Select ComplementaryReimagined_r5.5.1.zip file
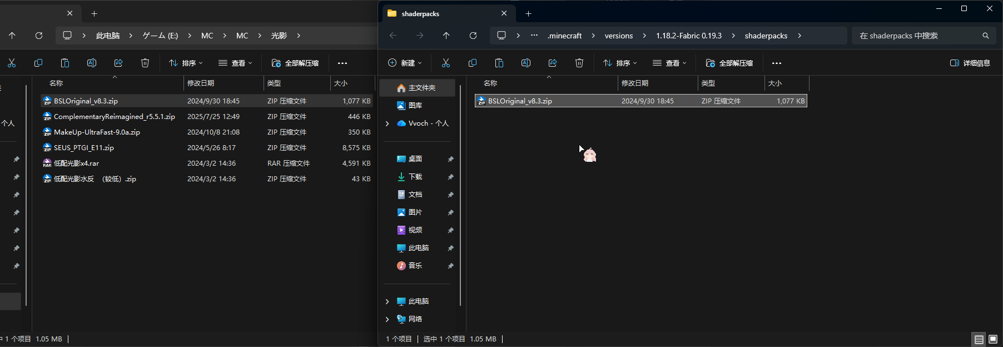The height and width of the screenshot is (347, 1003). pos(207,117)
